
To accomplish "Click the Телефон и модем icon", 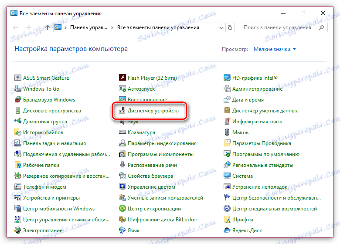I will (17, 187).
